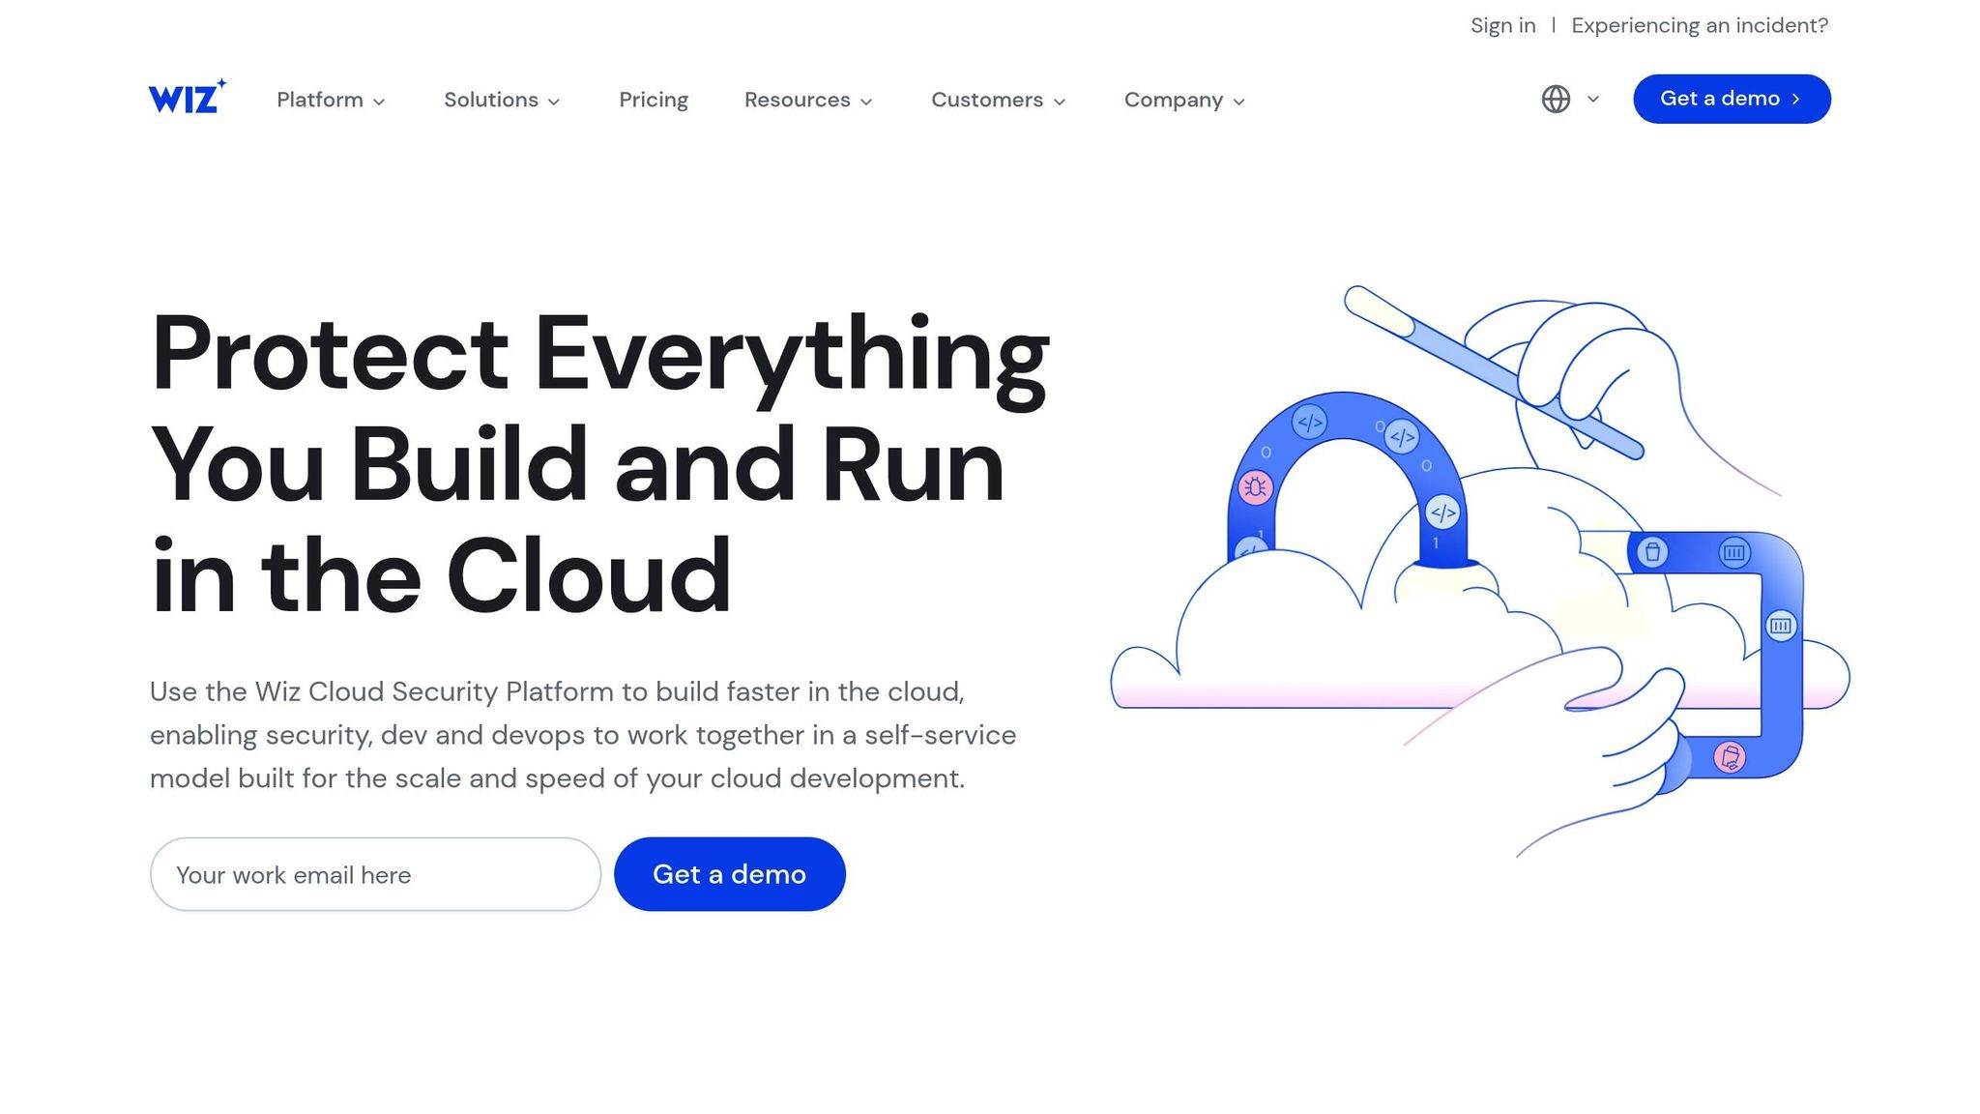The height and width of the screenshot is (1114, 1980).
Task: Click the arrow in header demo button
Action: [x=1796, y=99]
